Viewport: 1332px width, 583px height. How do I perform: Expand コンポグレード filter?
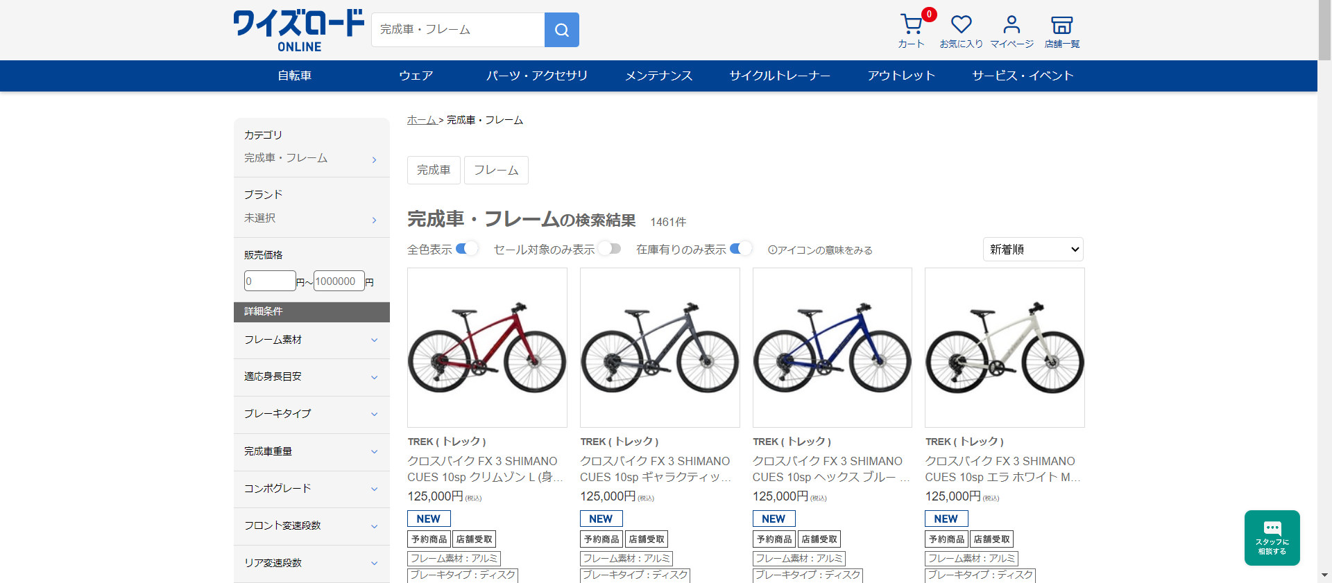click(x=311, y=489)
